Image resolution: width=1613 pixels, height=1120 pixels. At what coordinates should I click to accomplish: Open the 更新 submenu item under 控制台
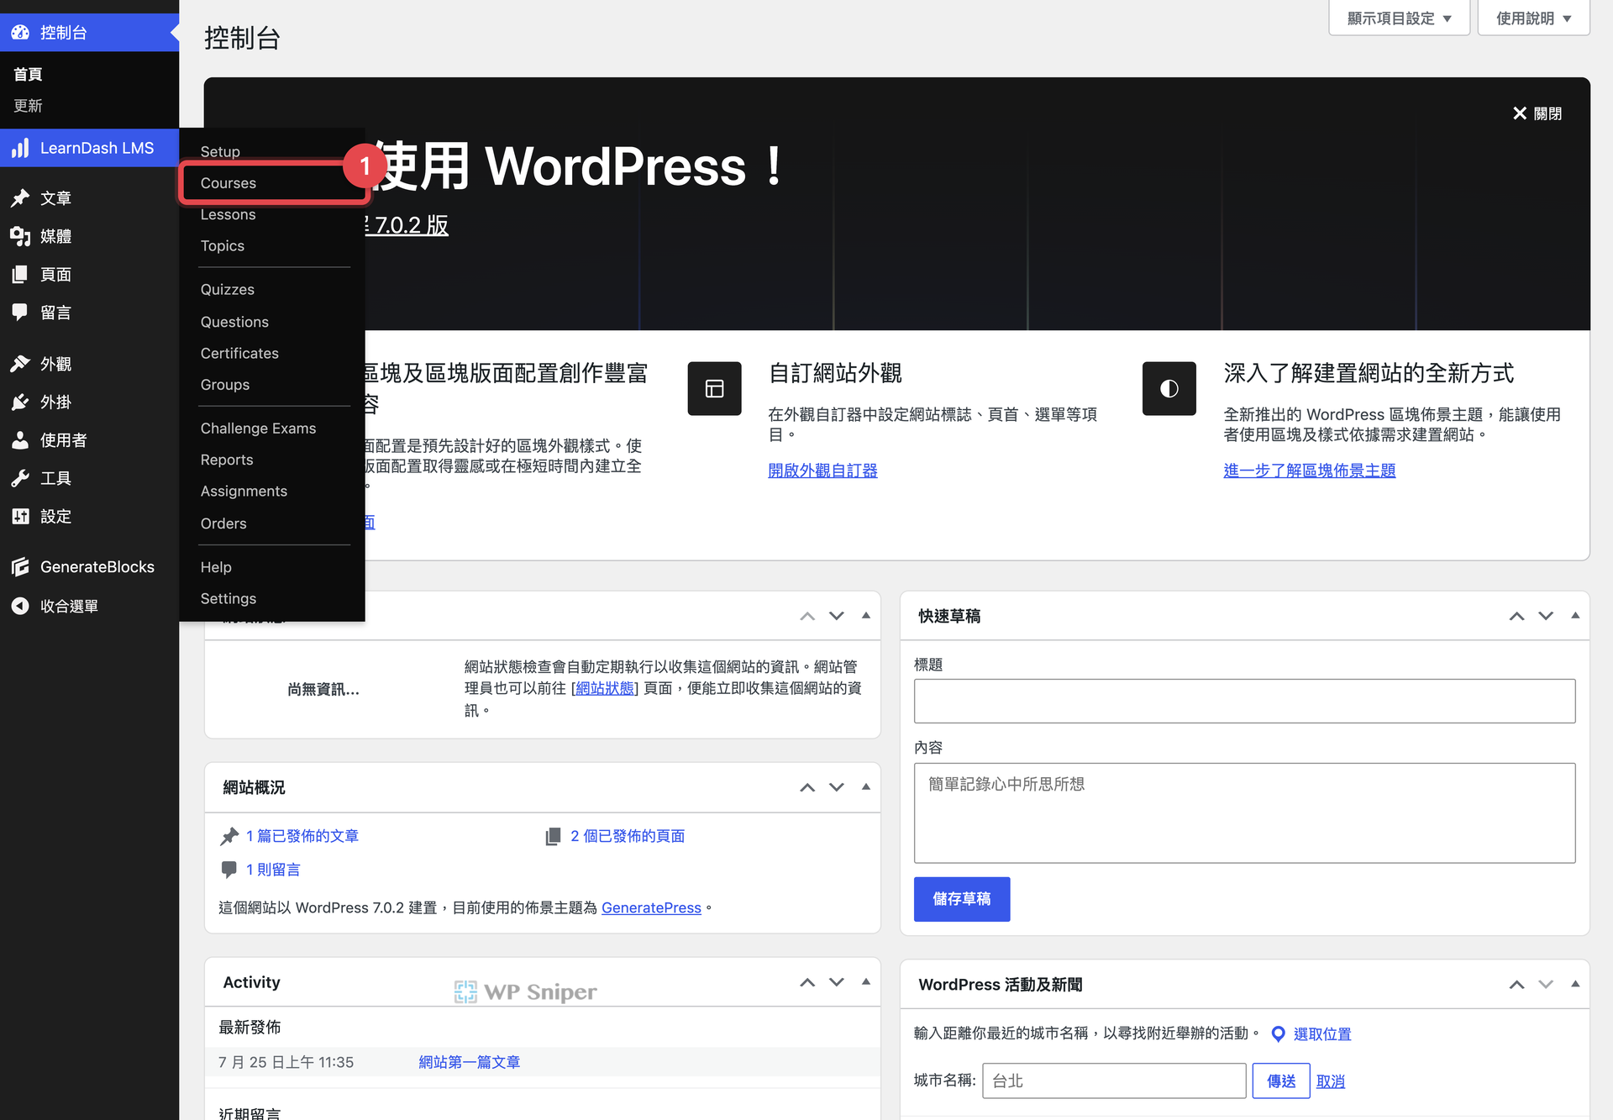[x=28, y=106]
